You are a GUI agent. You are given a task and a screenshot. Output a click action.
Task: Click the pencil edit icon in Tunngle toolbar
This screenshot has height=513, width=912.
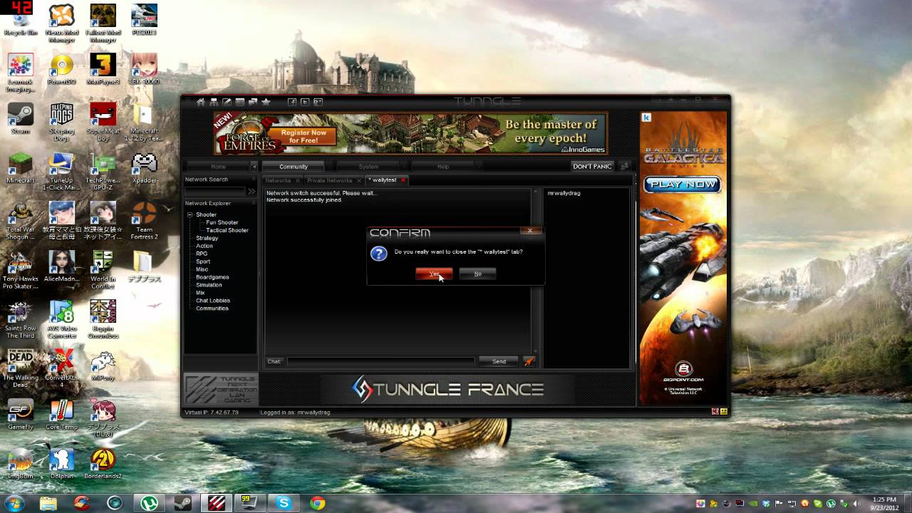(x=227, y=102)
